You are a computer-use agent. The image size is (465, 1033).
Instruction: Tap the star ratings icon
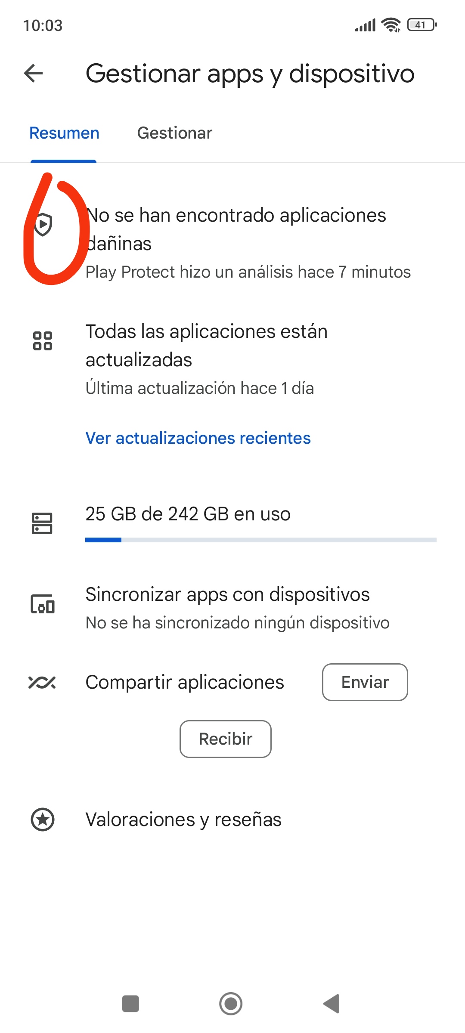click(x=43, y=820)
